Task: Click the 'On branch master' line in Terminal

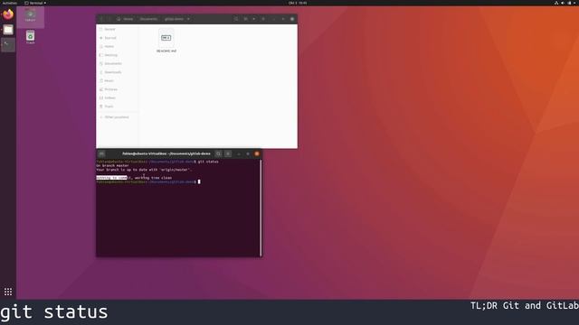Action: (x=112, y=166)
